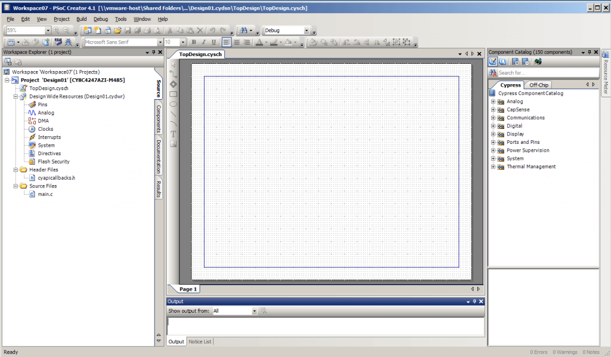Image resolution: width=611 pixels, height=357 pixels.
Task: Switch to the Off-Chip catalog tab
Action: coord(539,85)
